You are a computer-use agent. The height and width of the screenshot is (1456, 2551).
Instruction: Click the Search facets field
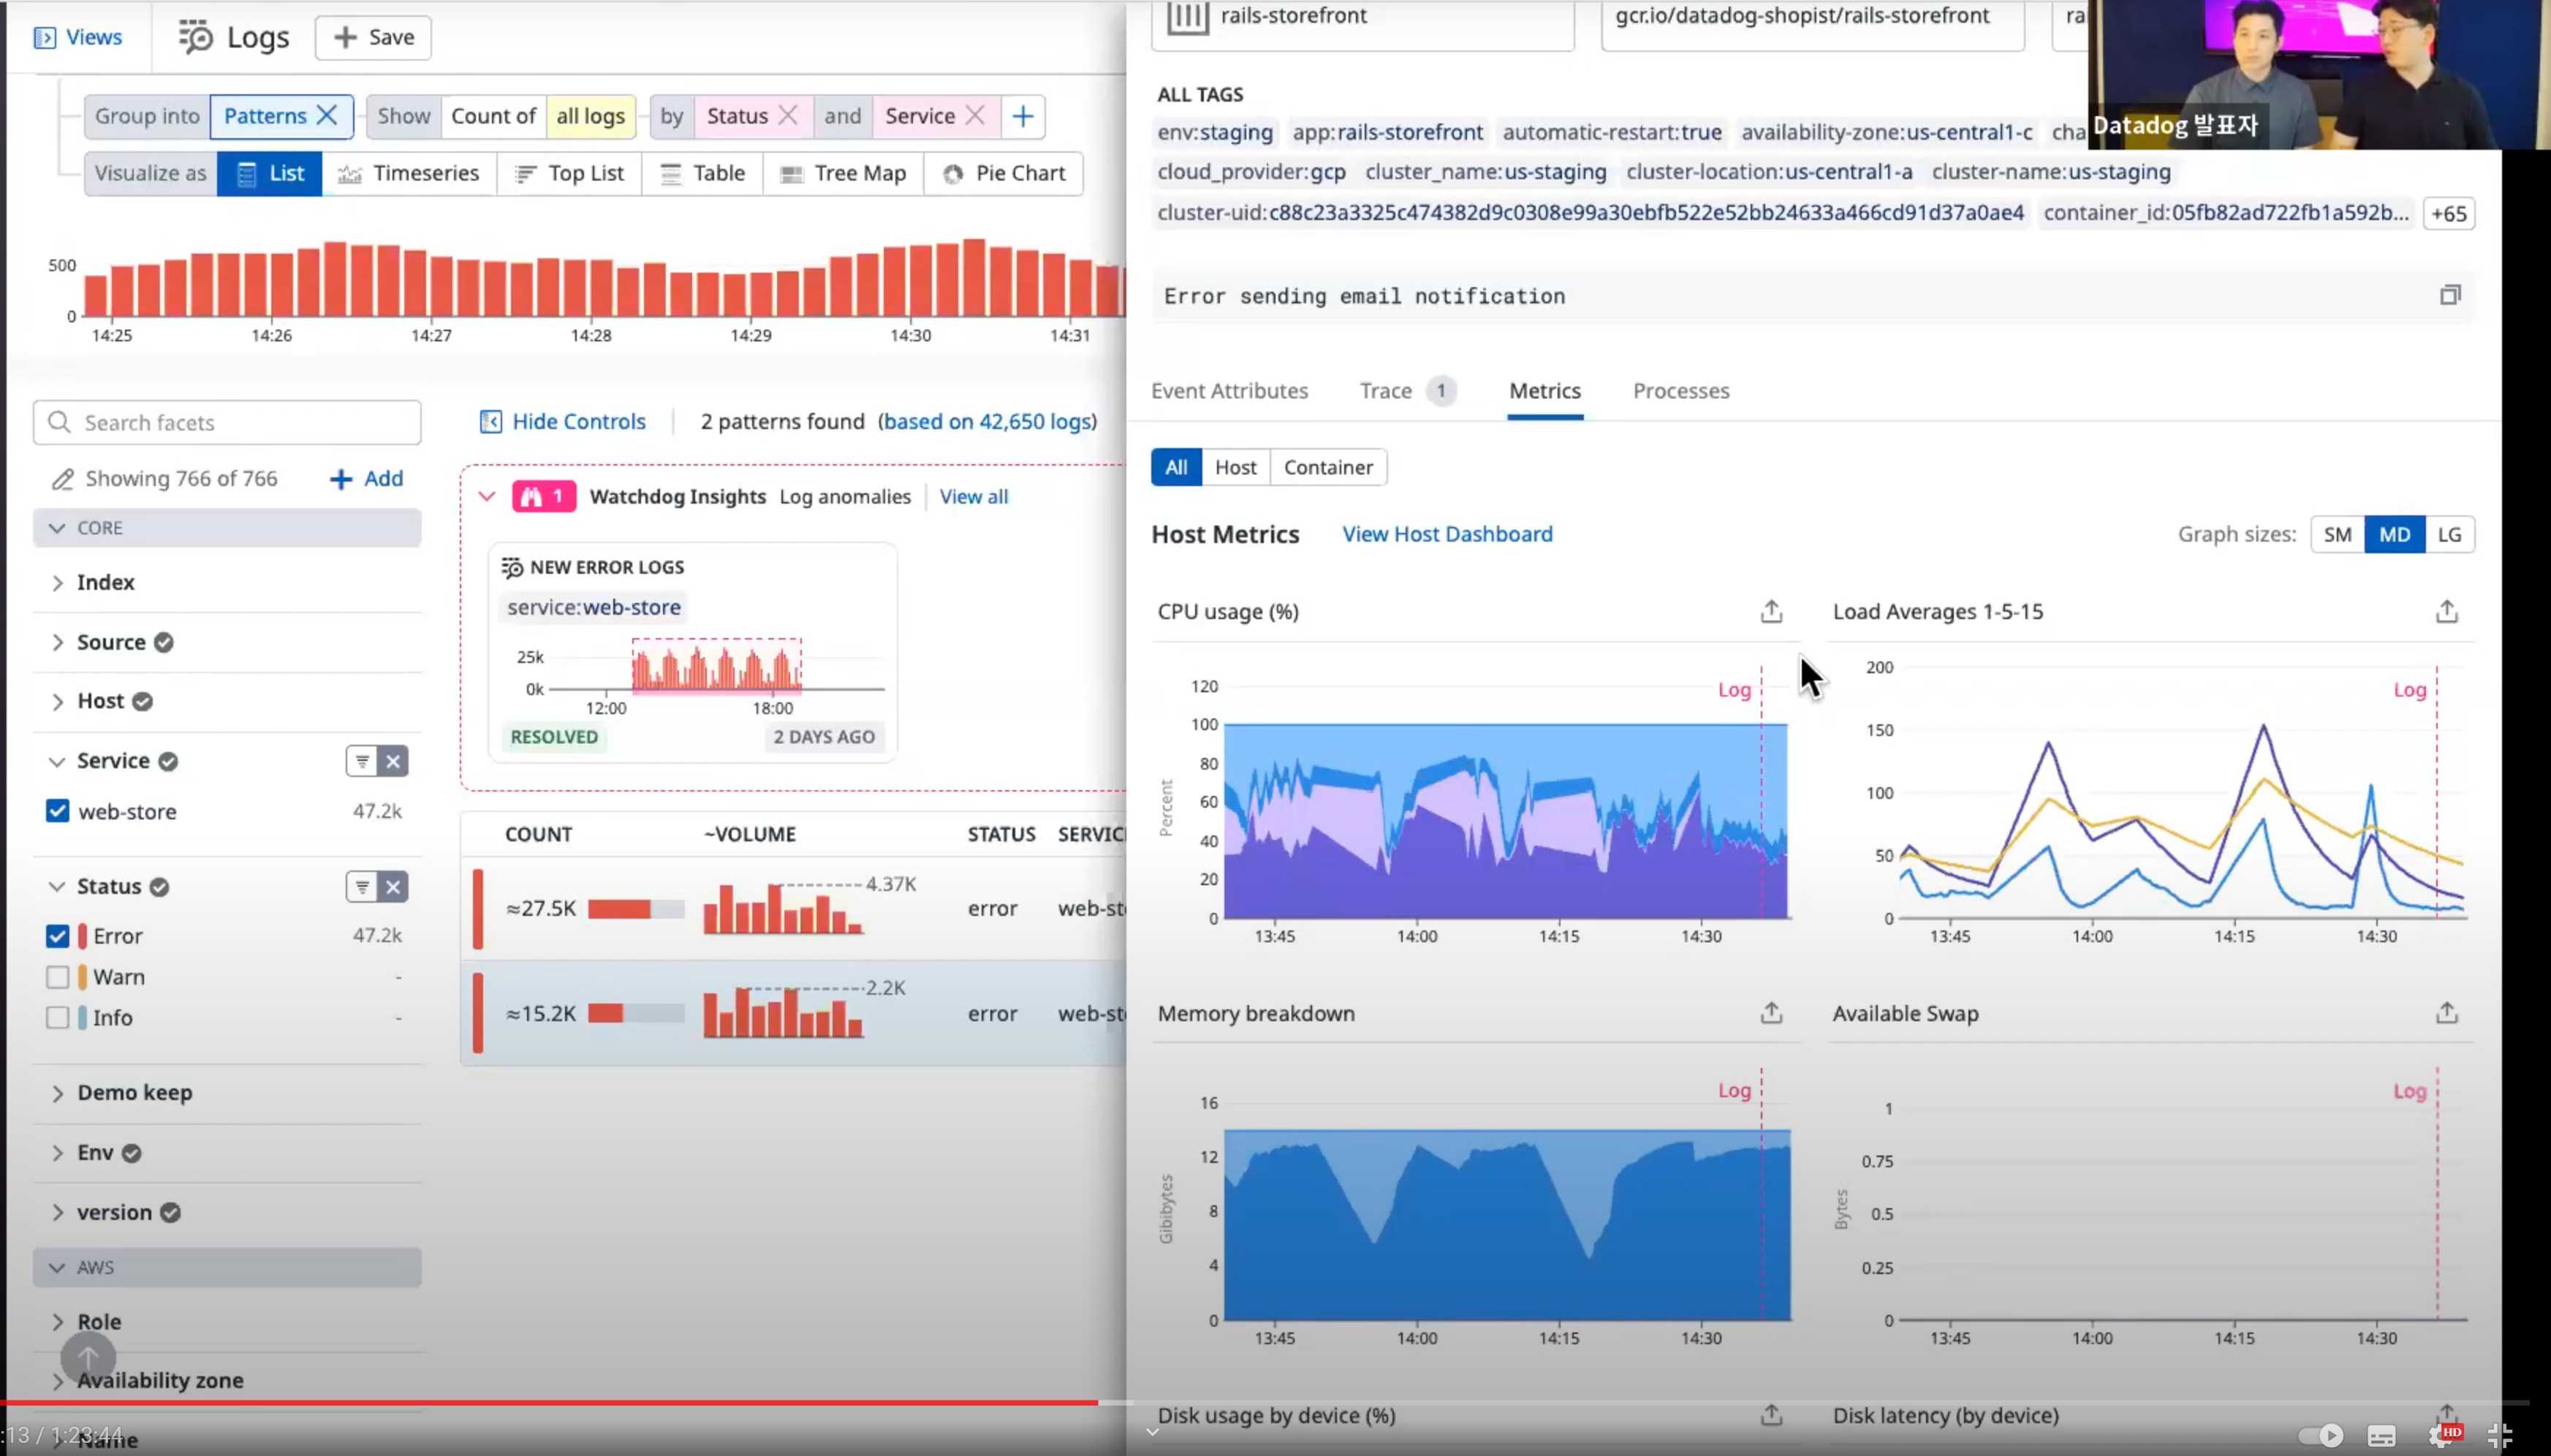coord(227,423)
